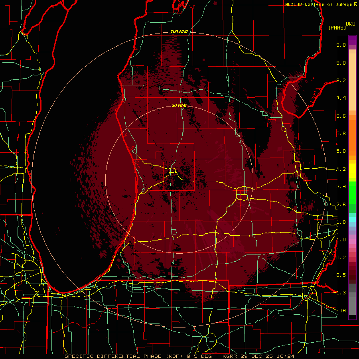359x359 pixels.
Task: Click the 7.4 value on the color scale
Action: point(341,98)
